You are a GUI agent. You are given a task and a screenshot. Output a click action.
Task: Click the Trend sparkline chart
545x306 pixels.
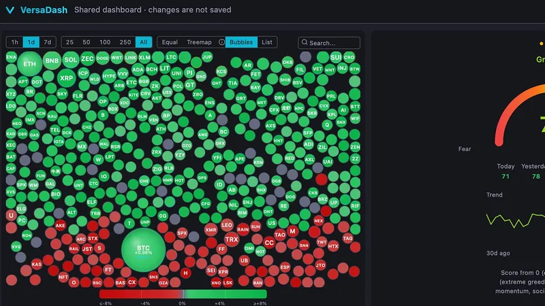point(516,220)
